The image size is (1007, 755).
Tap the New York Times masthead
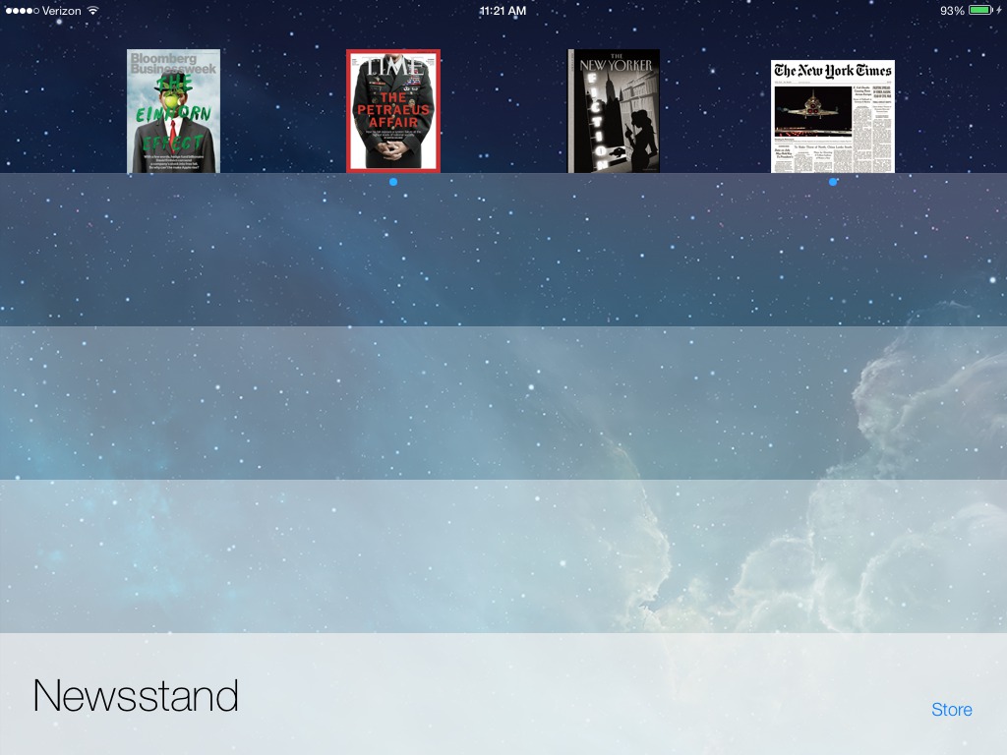tap(831, 72)
